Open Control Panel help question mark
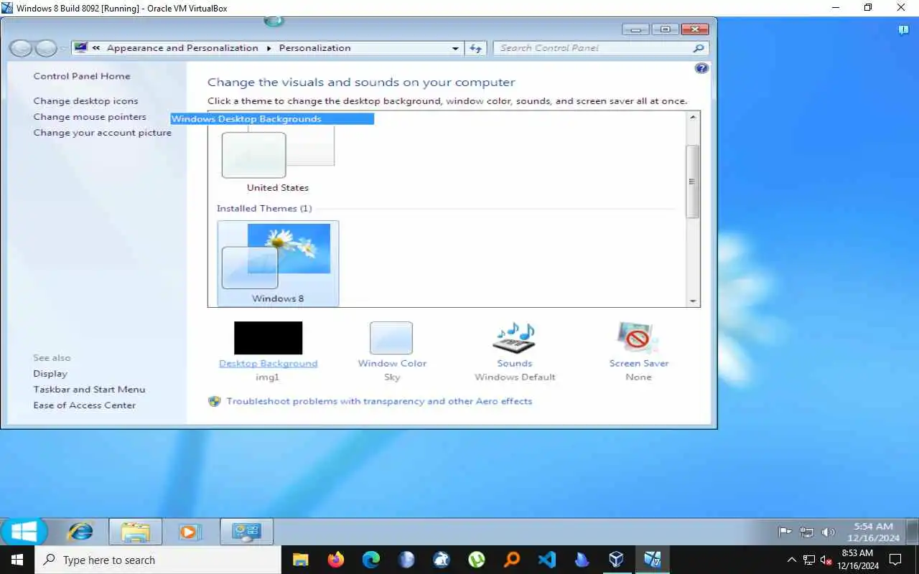919x574 pixels. pyautogui.click(x=701, y=68)
